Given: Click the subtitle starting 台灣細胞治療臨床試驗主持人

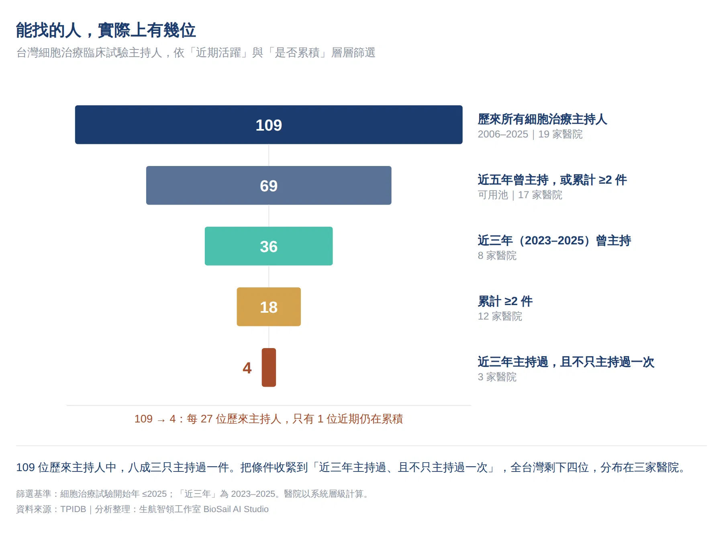Looking at the screenshot, I should [x=196, y=53].
